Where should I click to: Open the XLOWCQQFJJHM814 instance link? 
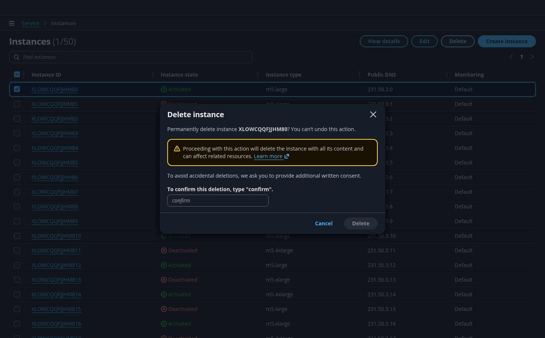coord(56,294)
